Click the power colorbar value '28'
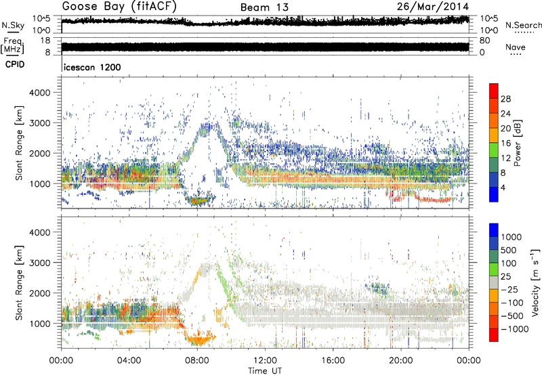This screenshot has height=375, width=542. pos(505,100)
